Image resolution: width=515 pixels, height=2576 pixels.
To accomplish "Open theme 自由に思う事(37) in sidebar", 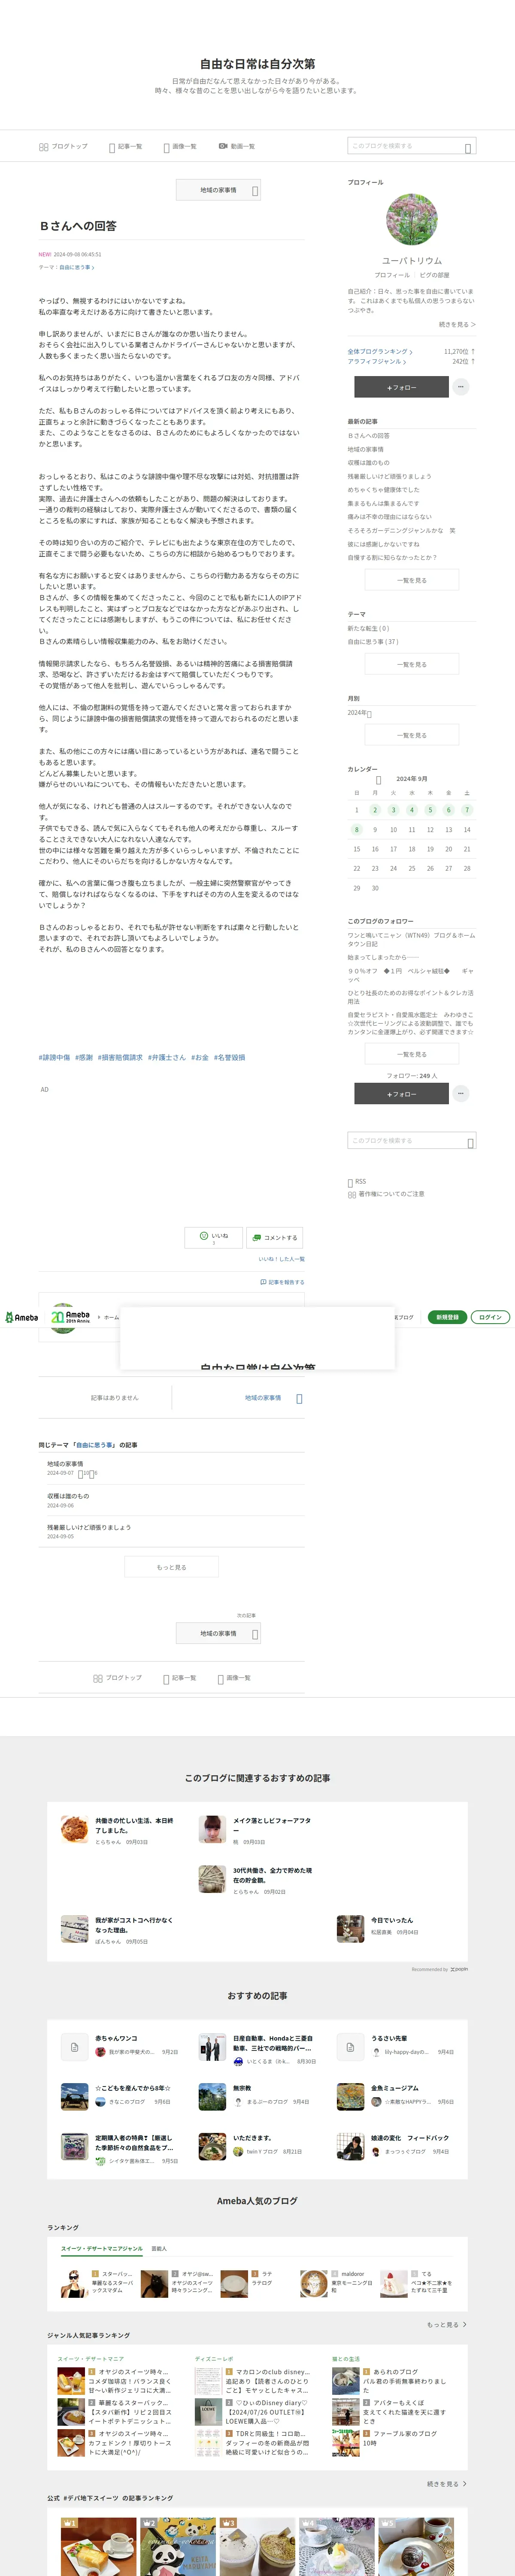I will click(373, 642).
